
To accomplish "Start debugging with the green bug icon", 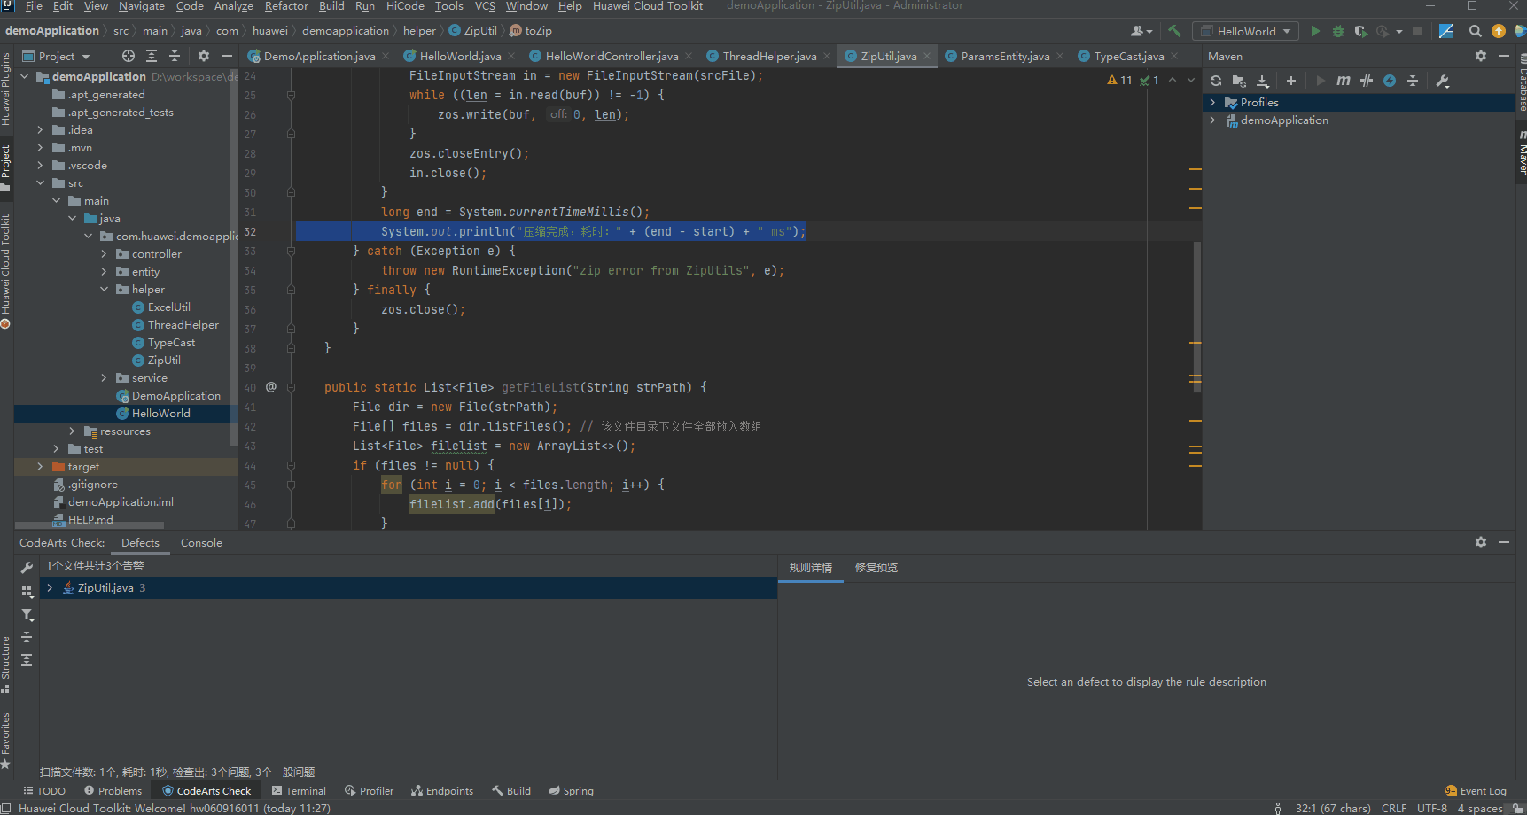I will [1338, 31].
